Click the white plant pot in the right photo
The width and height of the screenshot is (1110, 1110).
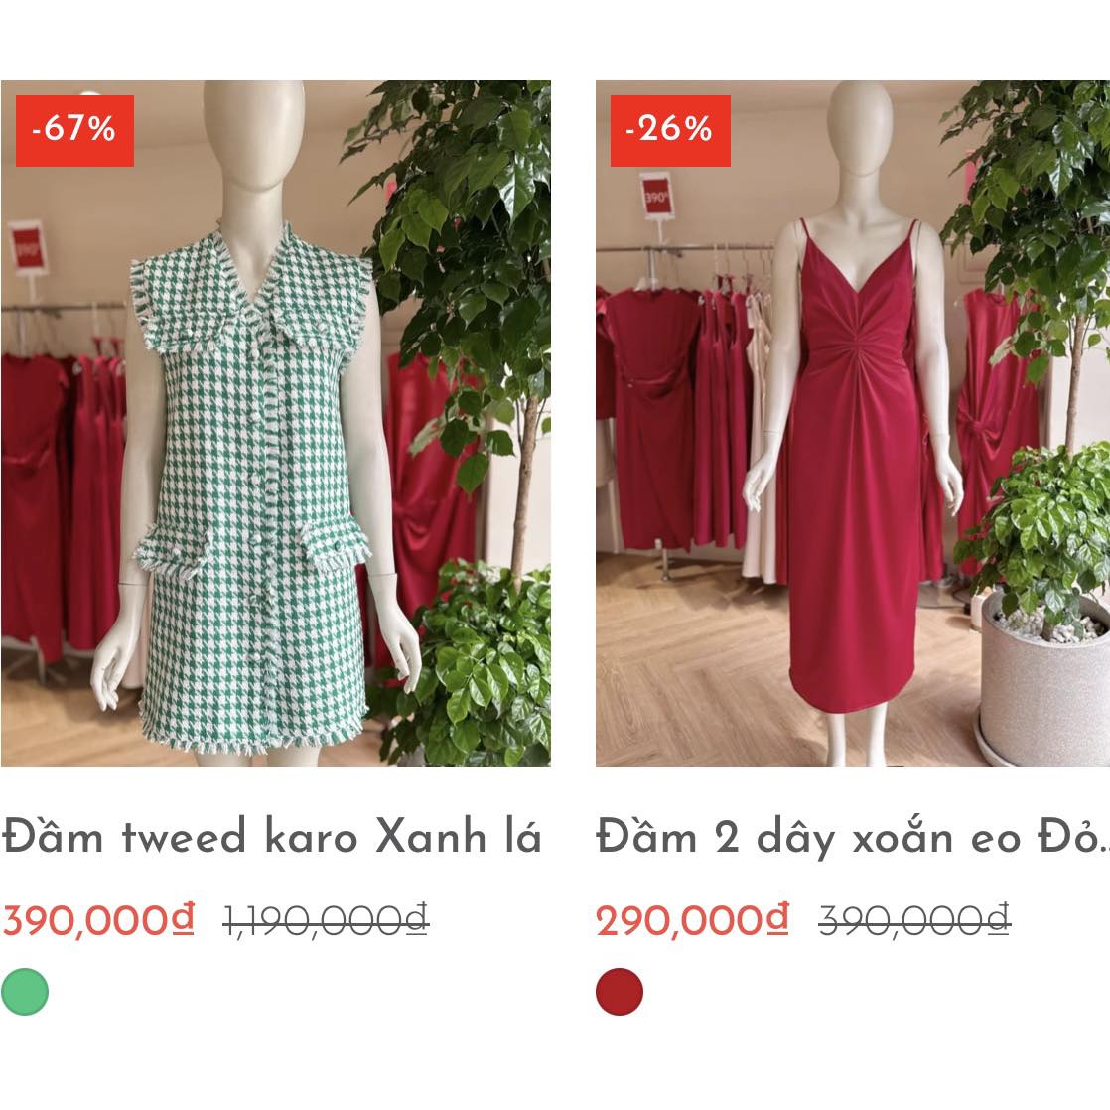[x=1042, y=679]
